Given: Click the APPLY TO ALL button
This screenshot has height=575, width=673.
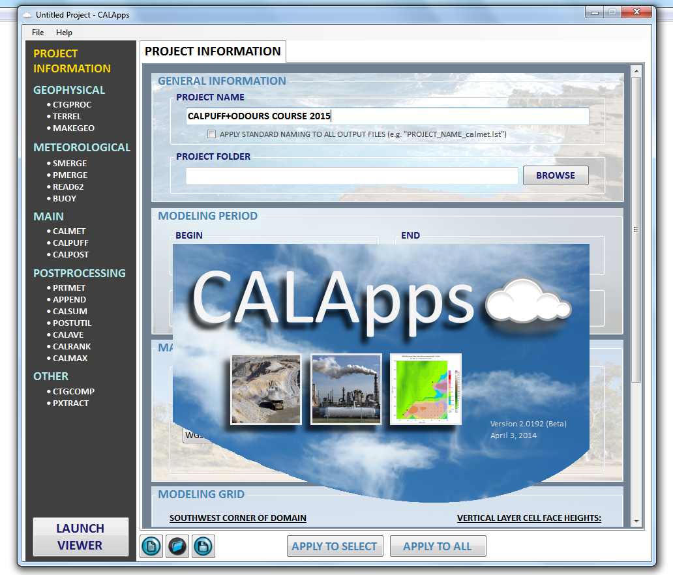Looking at the screenshot, I should click(x=438, y=546).
